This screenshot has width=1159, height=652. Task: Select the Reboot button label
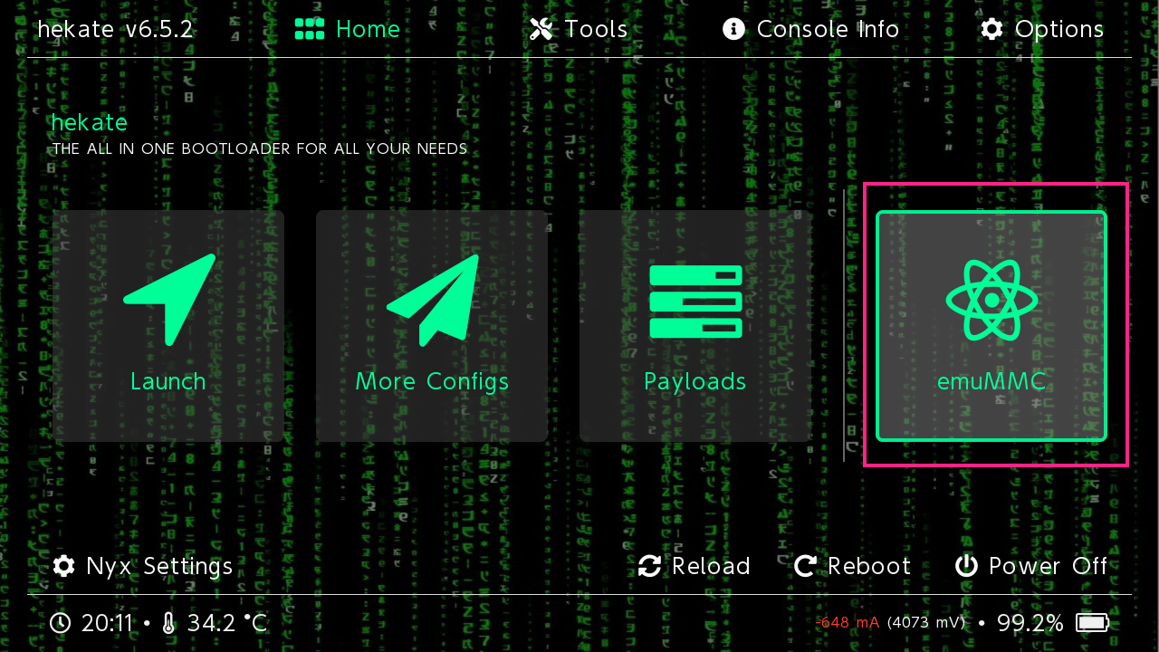click(x=869, y=566)
